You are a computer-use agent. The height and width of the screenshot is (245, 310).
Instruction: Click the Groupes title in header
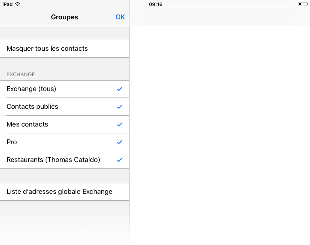[65, 17]
